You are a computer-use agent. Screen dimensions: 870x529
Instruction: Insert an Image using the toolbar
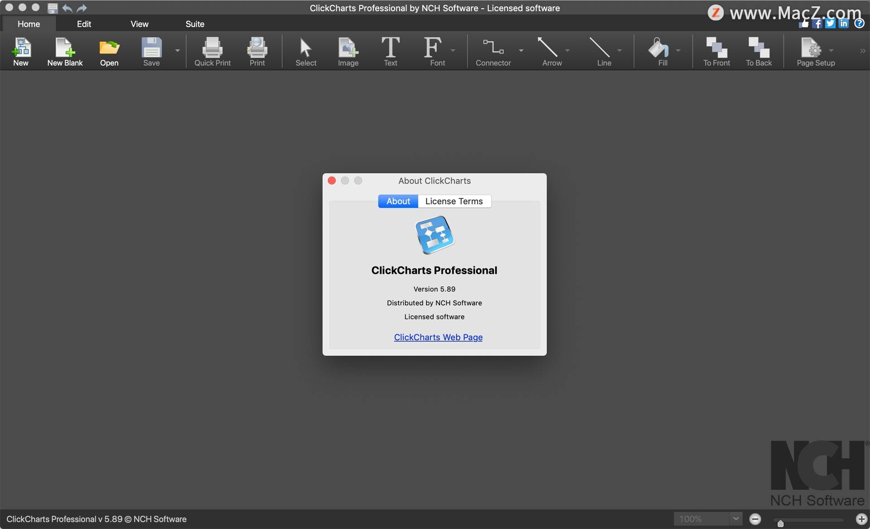(x=348, y=51)
